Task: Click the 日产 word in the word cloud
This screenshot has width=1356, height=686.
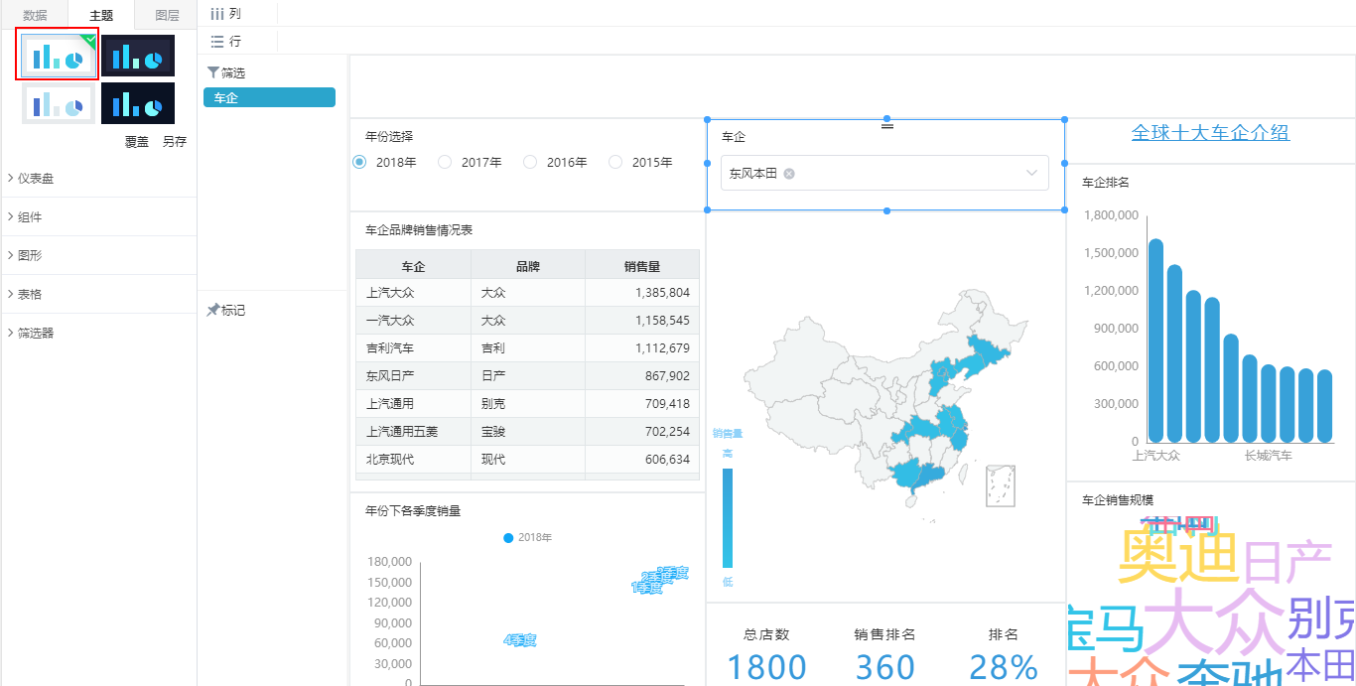Action: (x=1288, y=563)
